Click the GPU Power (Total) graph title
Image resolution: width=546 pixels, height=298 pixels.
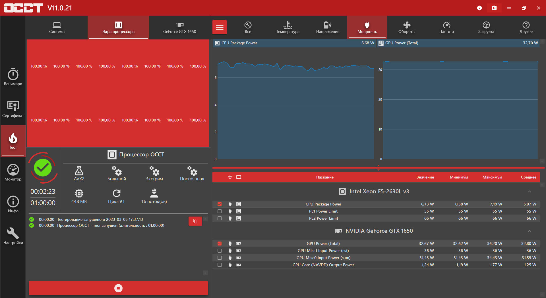(x=402, y=43)
